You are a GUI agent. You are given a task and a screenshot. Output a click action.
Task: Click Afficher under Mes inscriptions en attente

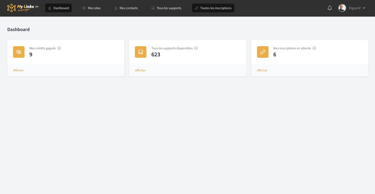pyautogui.click(x=262, y=70)
